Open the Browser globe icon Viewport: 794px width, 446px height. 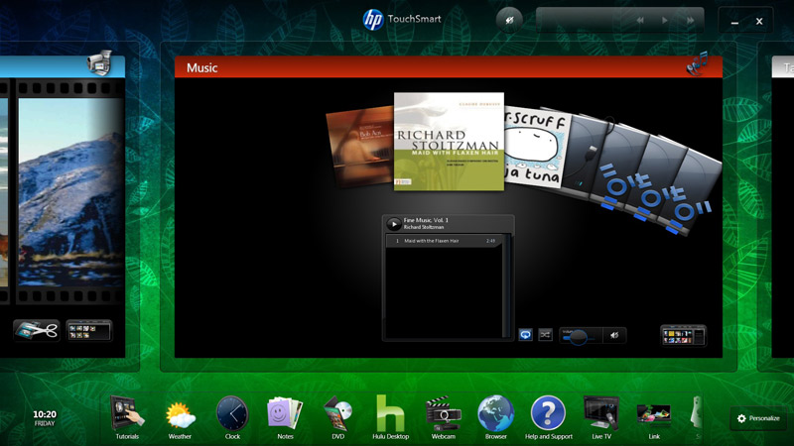495,417
